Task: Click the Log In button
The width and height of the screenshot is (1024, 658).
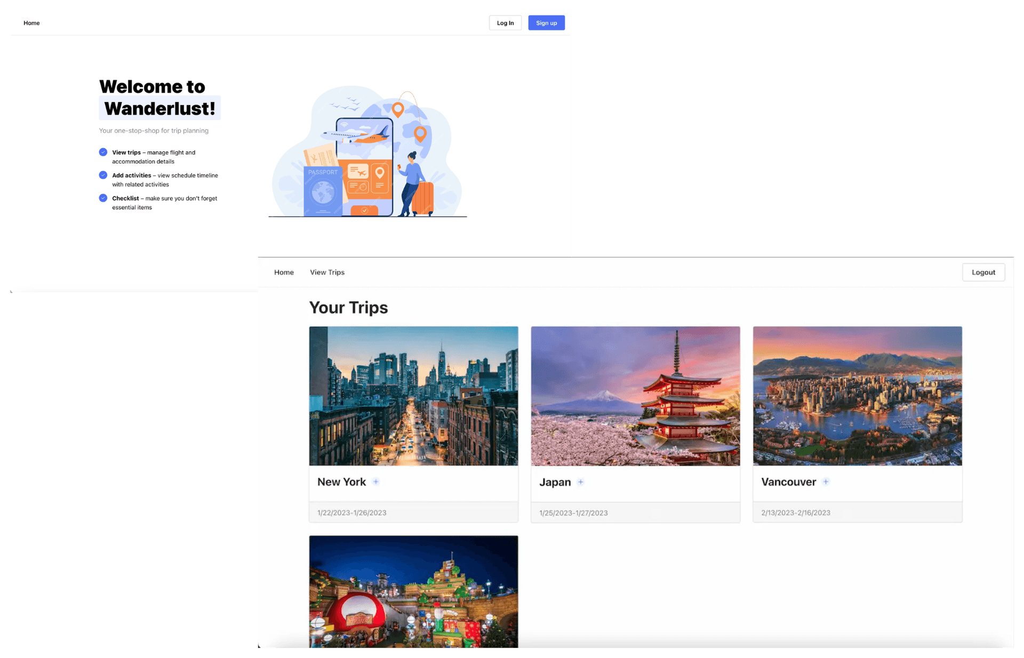Action: (505, 23)
